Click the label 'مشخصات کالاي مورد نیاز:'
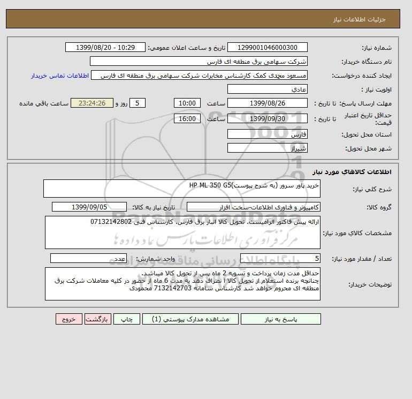Image resolution: width=412 pixels, height=399 pixels. tap(357, 233)
